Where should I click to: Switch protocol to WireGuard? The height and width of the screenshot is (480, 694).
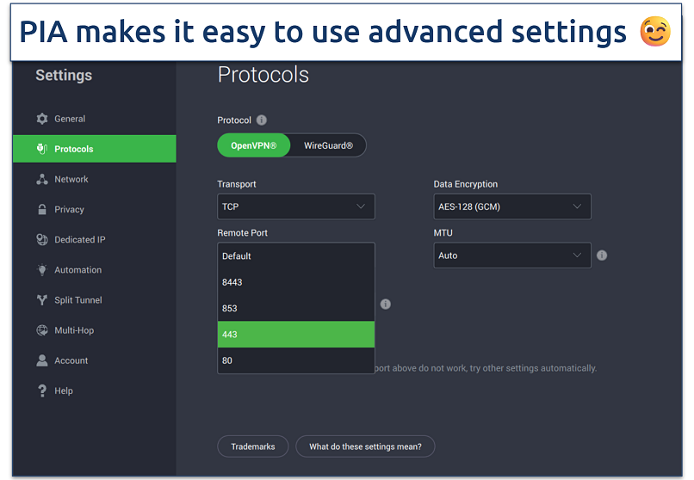coord(328,146)
